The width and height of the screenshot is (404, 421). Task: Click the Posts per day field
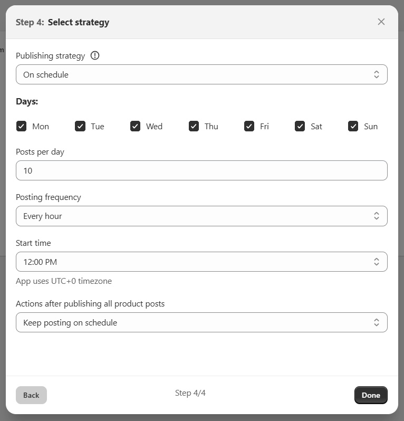[201, 170]
